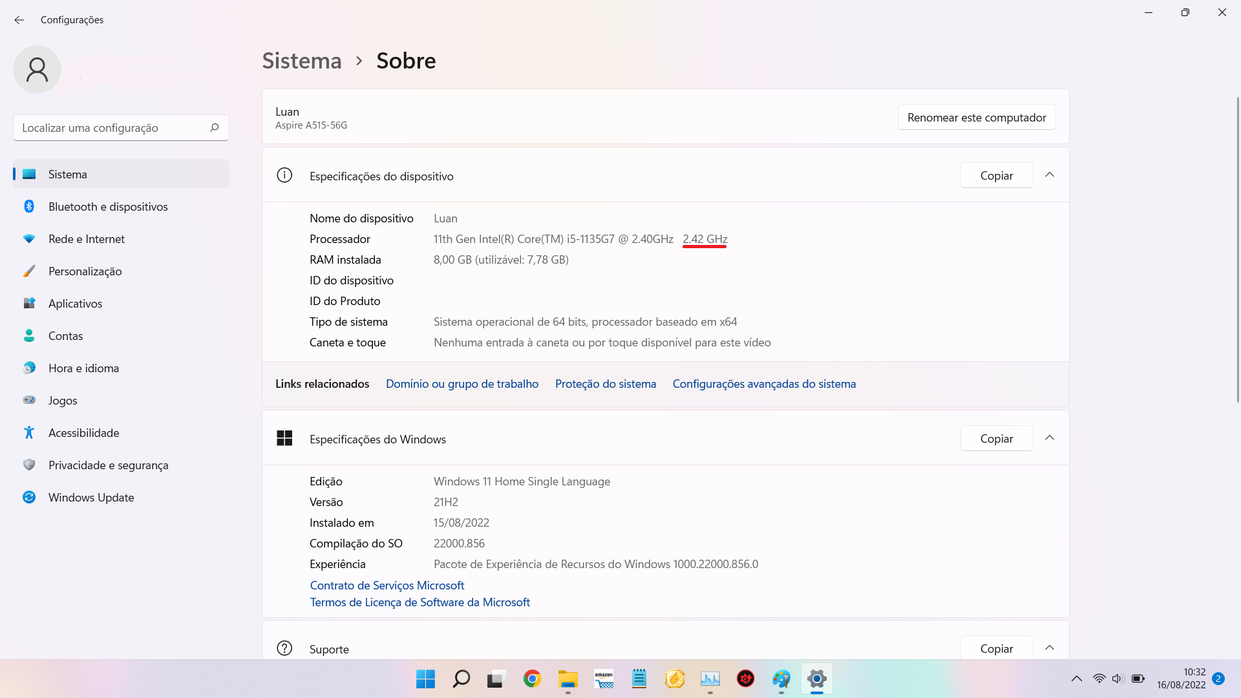Open Configurações avançadas do sistema link

tap(764, 383)
